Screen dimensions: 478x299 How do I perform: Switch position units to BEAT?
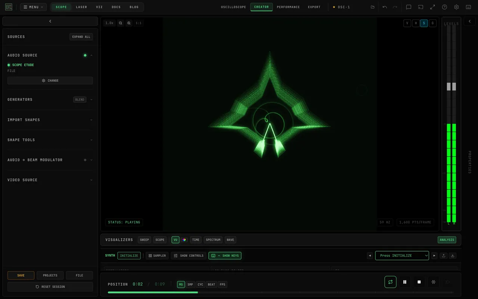[211, 284]
